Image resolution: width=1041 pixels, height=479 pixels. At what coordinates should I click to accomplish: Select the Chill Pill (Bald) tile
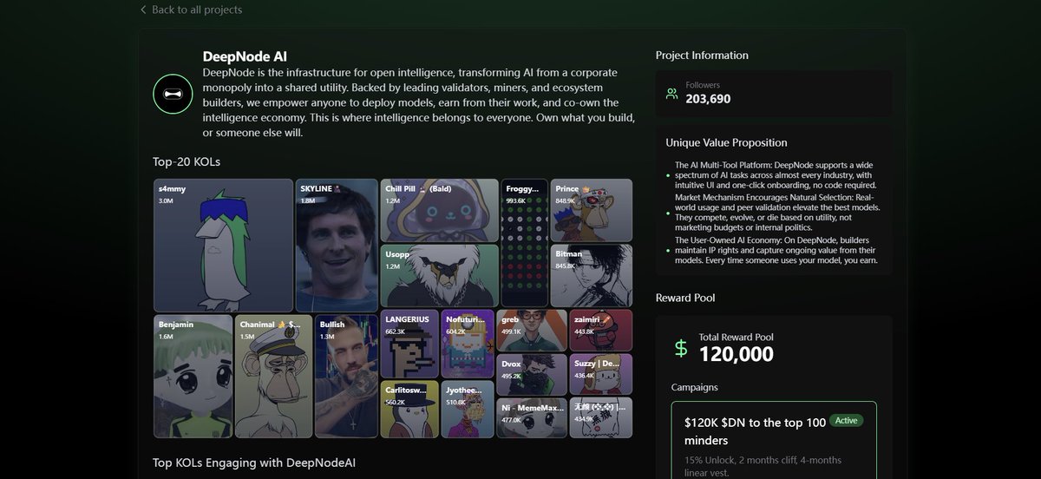[440, 210]
